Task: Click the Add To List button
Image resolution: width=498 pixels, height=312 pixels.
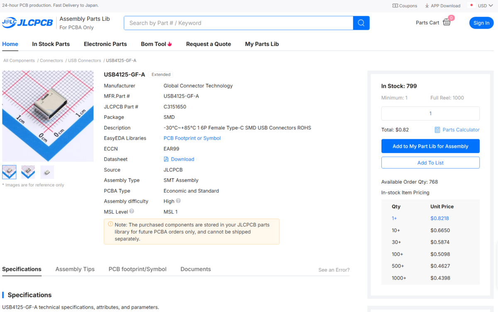Action: [x=430, y=163]
